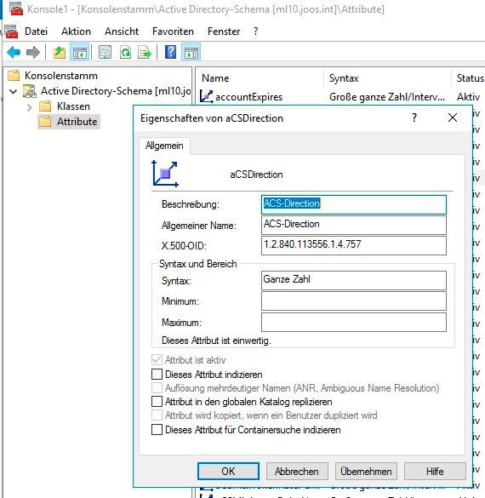The height and width of the screenshot is (498, 485).
Task: Click the question mark help button in the dialog title bar
Action: [414, 117]
